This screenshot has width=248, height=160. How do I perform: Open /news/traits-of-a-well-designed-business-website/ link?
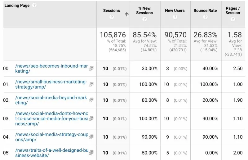[51, 153]
